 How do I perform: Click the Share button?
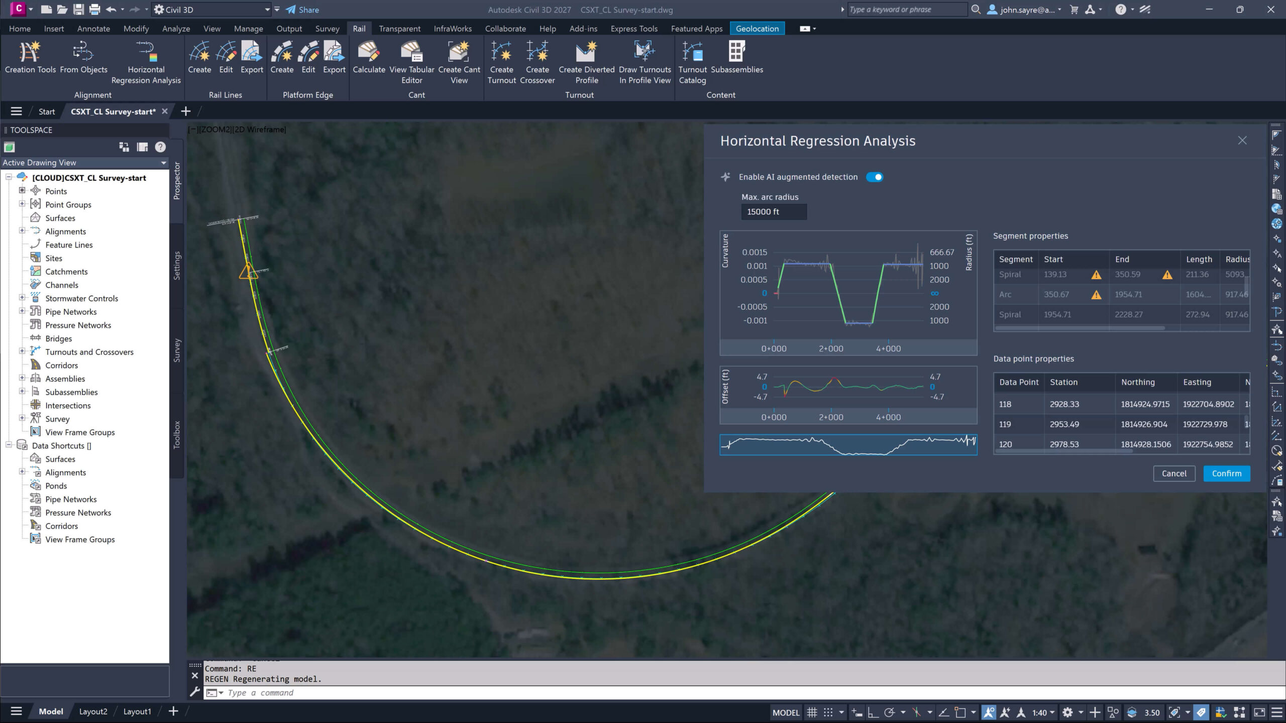[302, 10]
